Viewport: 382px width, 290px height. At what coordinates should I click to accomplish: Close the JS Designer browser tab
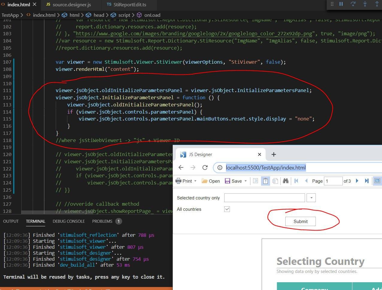[x=260, y=154]
